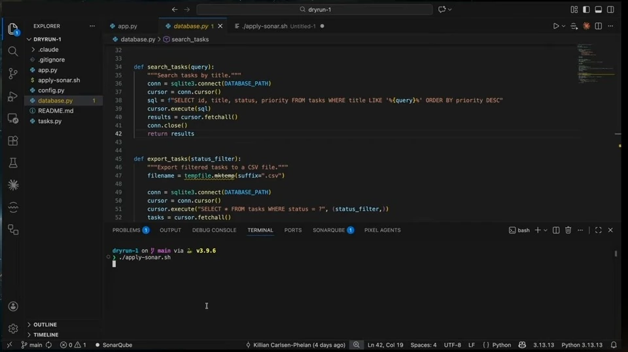Kill terminal with trash icon
Screen dimensions: 628x352
click(568, 230)
